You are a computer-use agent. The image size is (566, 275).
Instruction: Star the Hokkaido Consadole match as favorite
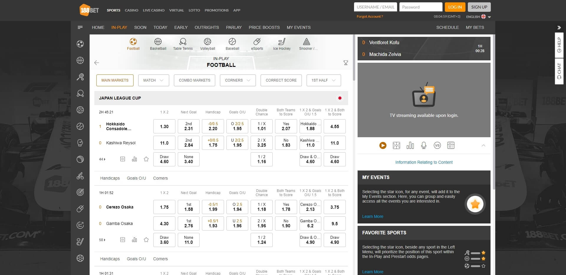pyautogui.click(x=146, y=159)
